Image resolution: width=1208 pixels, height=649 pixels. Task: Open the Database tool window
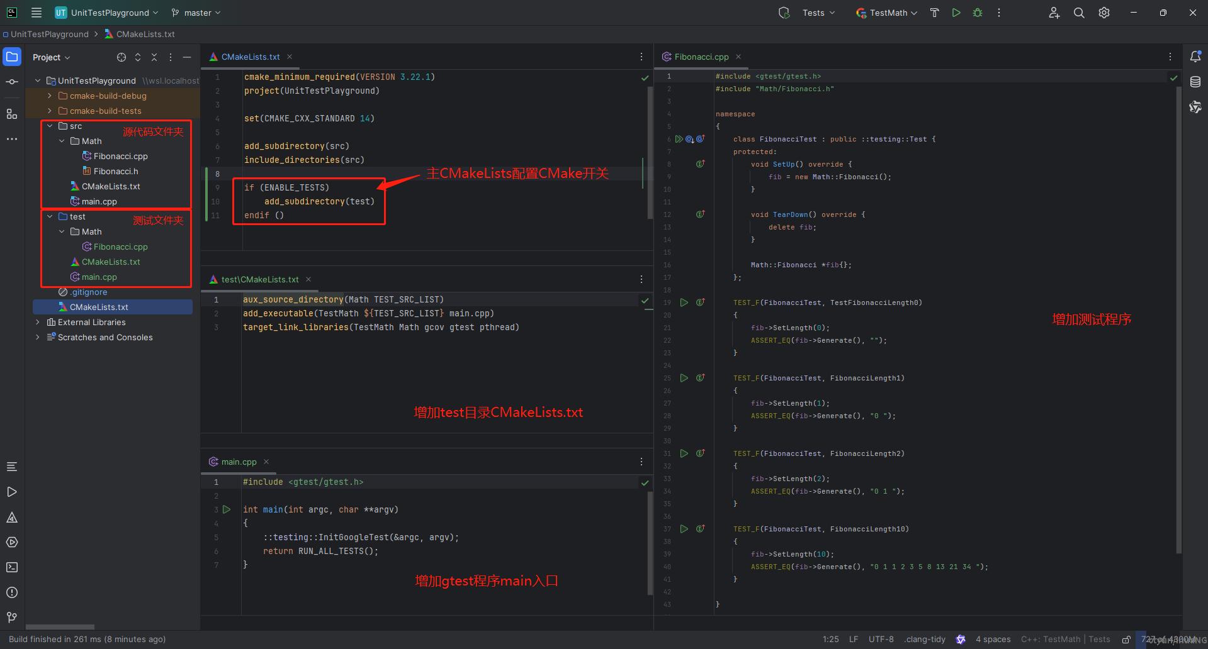[x=1195, y=82]
